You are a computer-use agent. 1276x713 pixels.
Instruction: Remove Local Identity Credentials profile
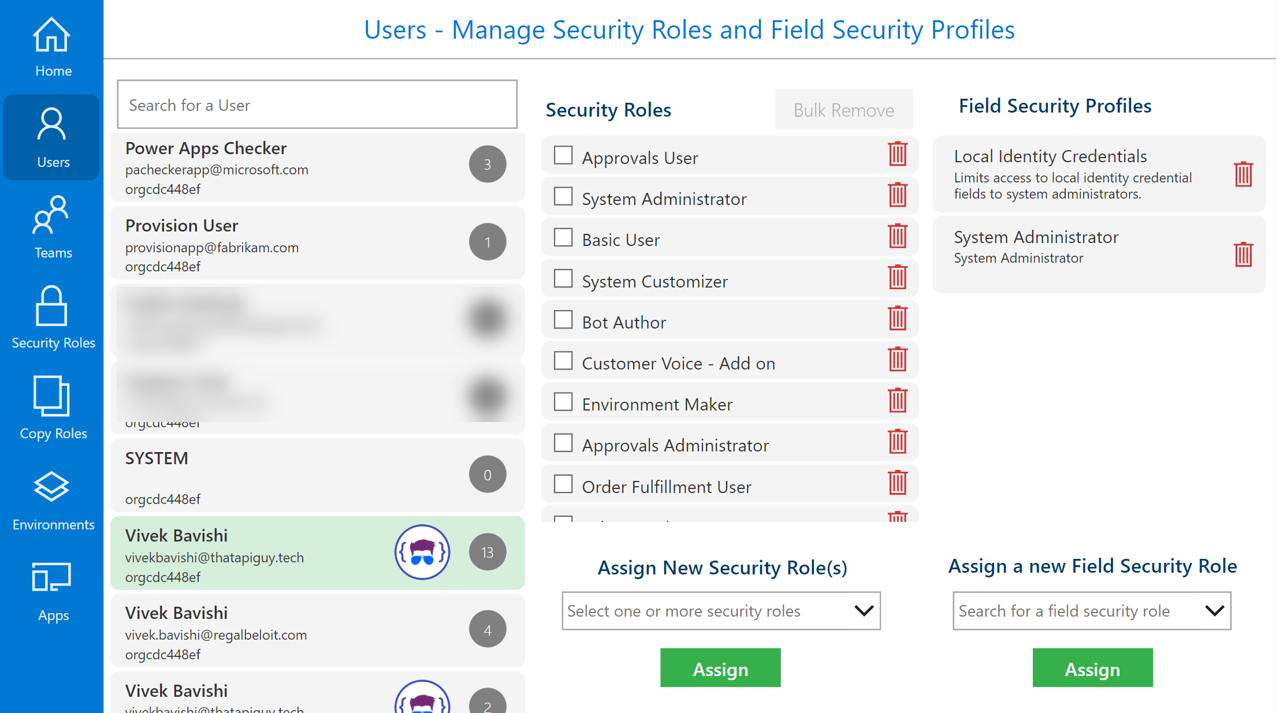tap(1242, 174)
